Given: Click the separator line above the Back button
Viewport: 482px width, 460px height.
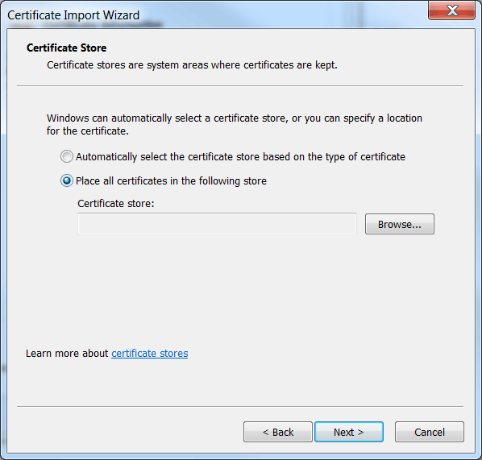Looking at the screenshot, I should tap(240, 407).
